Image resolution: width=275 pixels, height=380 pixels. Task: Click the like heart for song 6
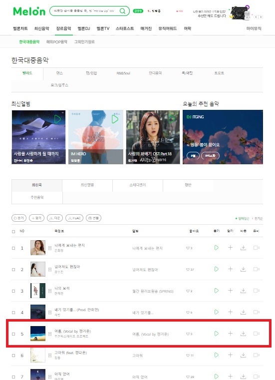point(188,356)
